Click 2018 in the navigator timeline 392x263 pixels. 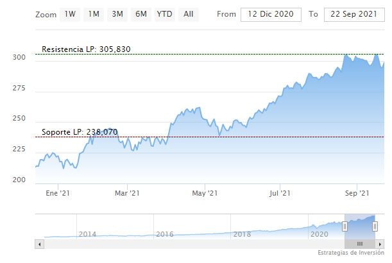coord(242,234)
